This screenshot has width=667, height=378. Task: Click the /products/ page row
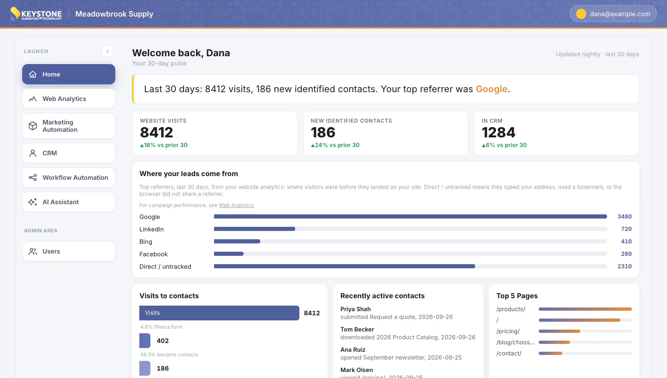564,309
